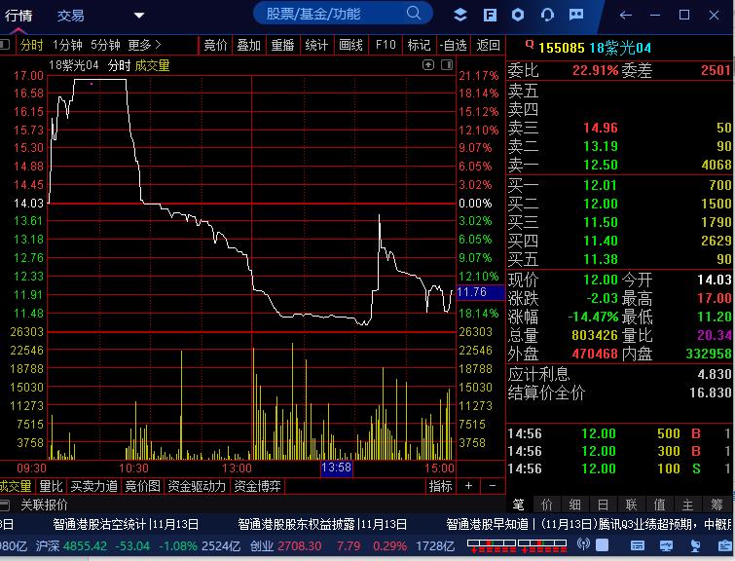
Task: Click the search box 股票/基金/功能
Action: pyautogui.click(x=342, y=13)
